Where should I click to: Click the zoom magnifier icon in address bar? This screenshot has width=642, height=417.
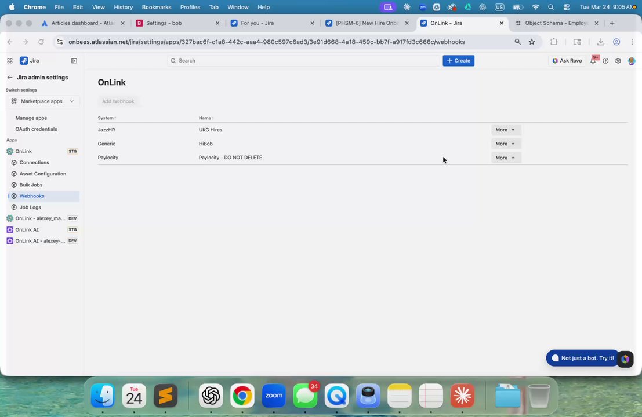517,42
